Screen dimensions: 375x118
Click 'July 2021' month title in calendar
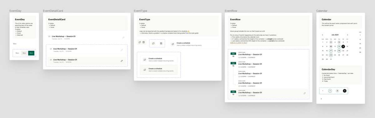point(335,35)
